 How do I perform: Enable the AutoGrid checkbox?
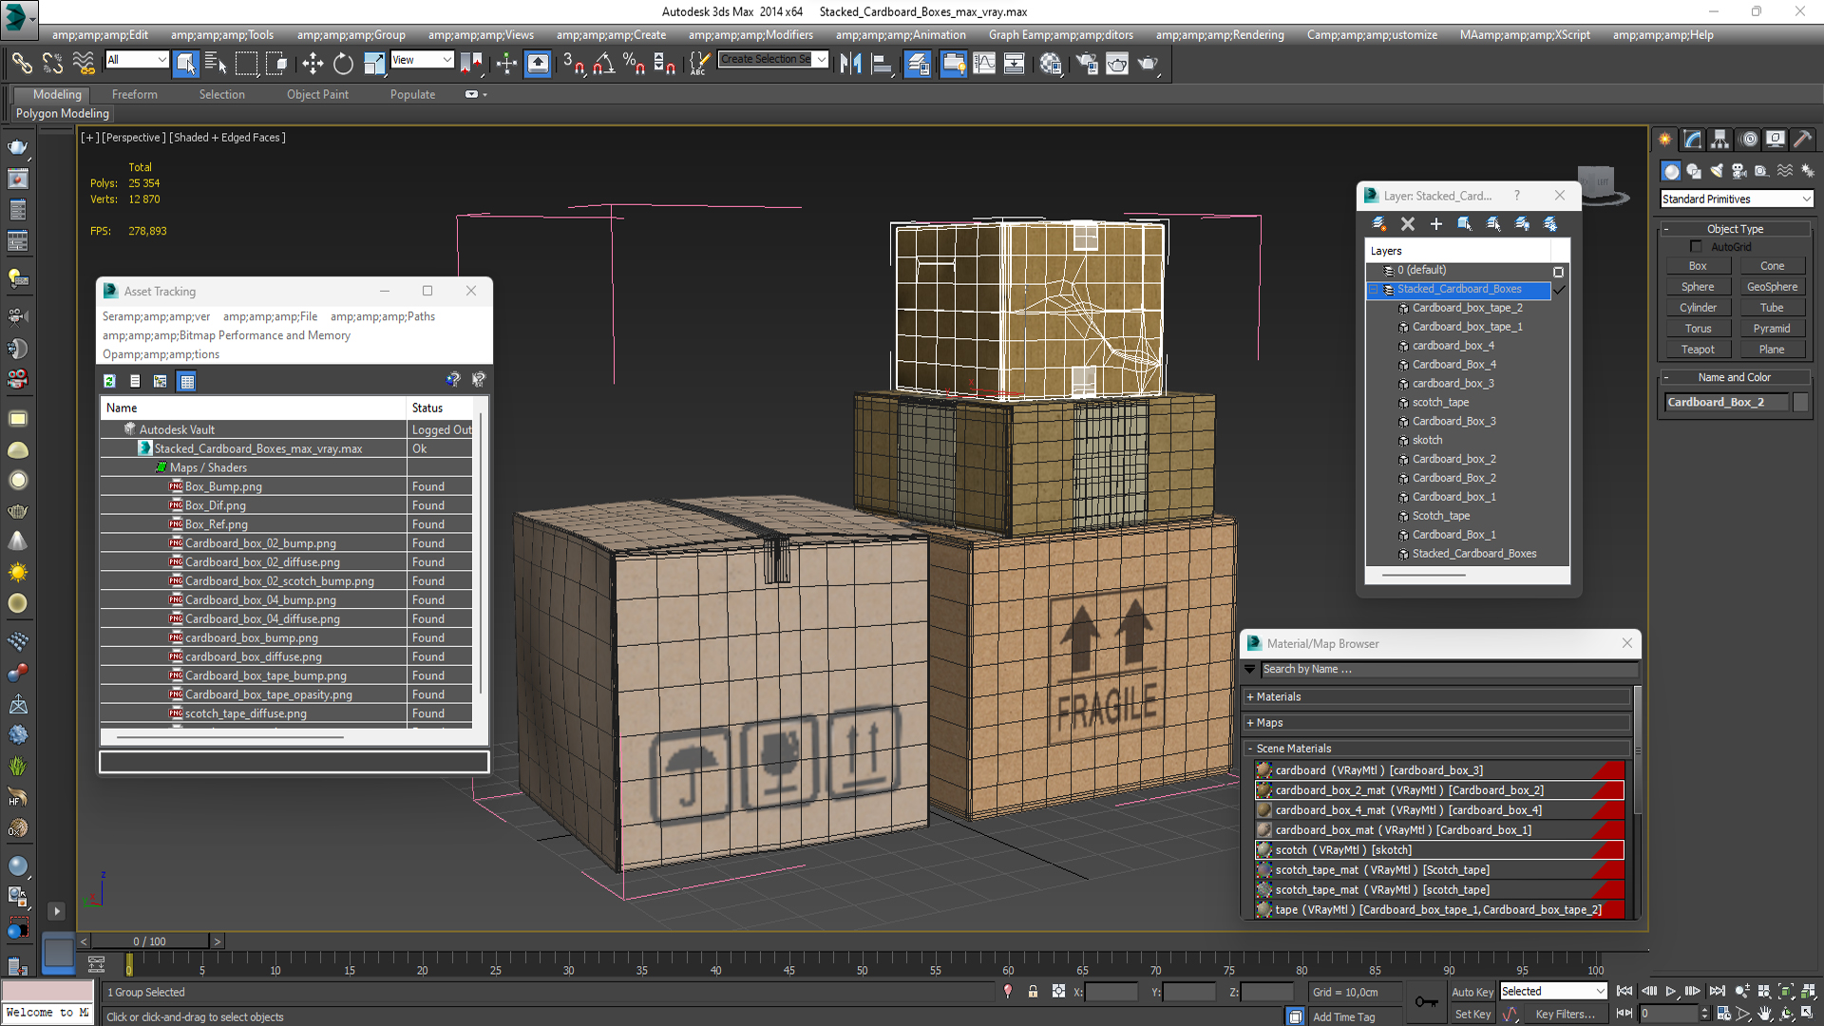click(1697, 247)
